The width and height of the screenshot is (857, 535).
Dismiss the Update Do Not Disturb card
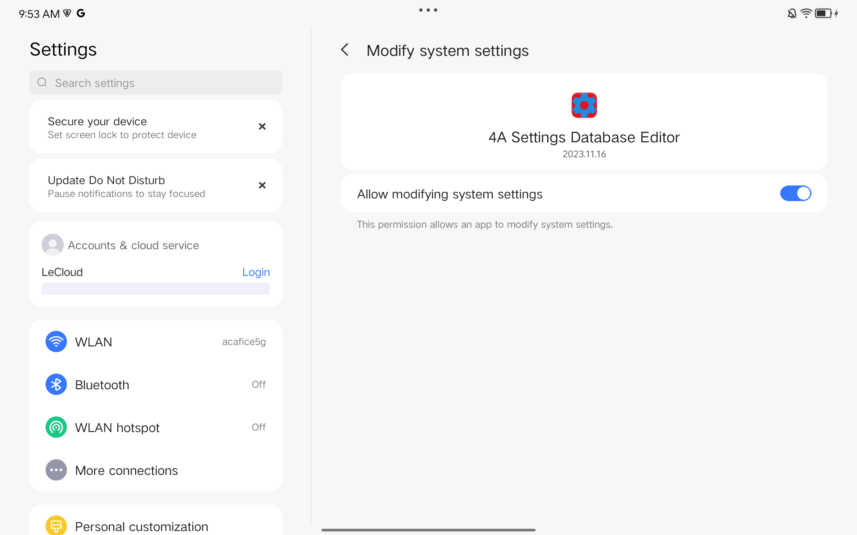coord(262,185)
